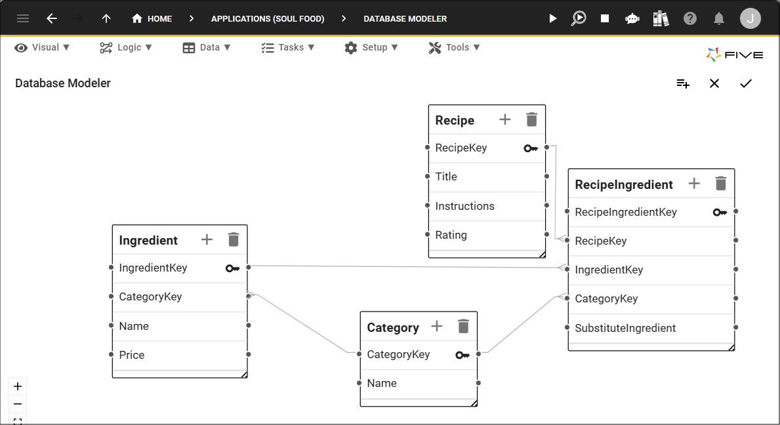Select CategoryKey field in Ingredient table
Image resolution: width=780 pixels, height=425 pixels.
(x=180, y=296)
